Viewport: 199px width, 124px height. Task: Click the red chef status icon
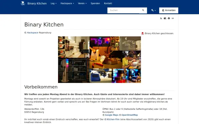click(143, 33)
